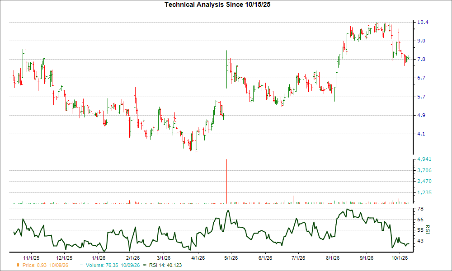Viewport: 452px width, 271px height.
Task: Select the 6.7 price axis label
Action: tap(421, 78)
